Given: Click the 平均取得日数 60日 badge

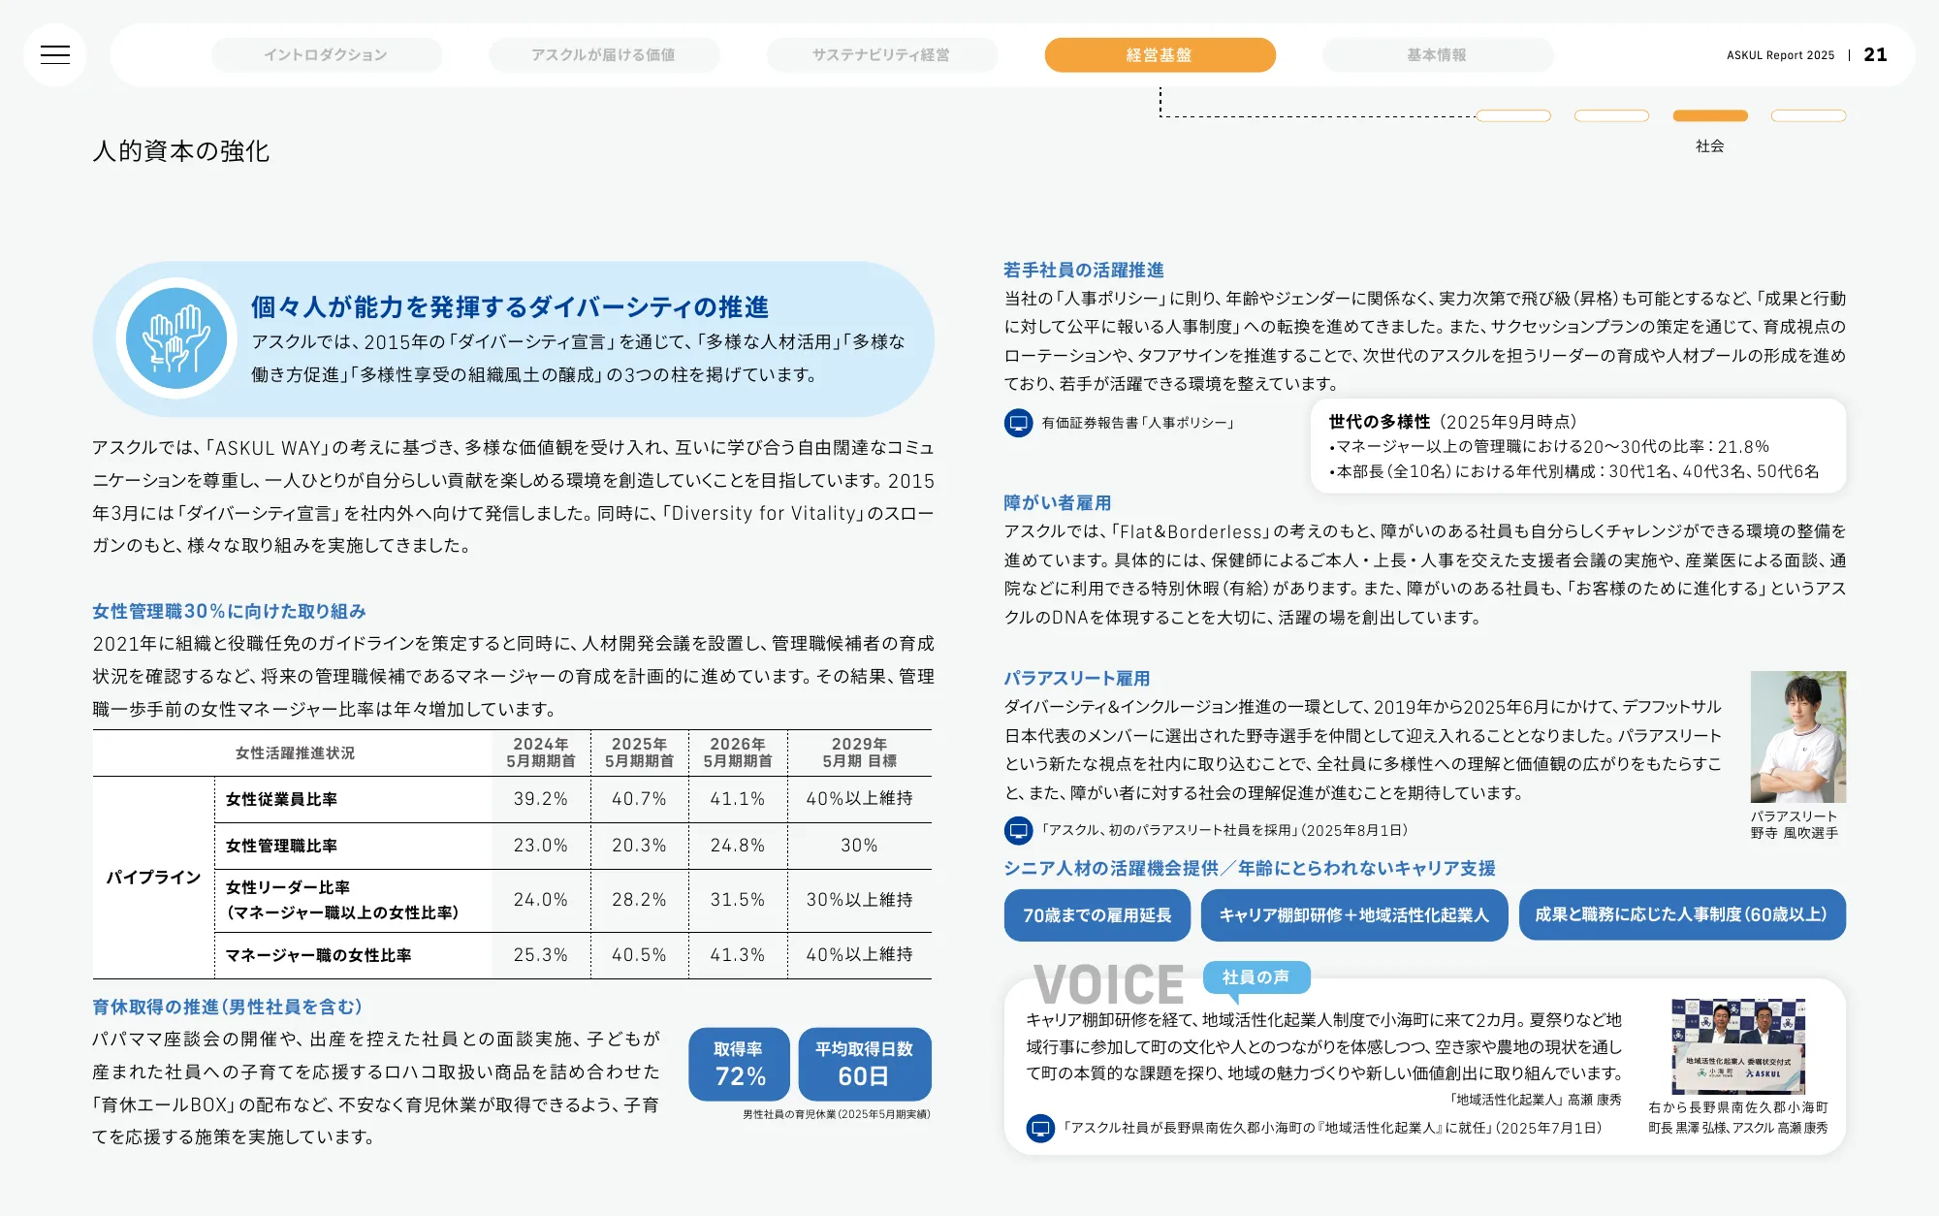Looking at the screenshot, I should tap(865, 1065).
